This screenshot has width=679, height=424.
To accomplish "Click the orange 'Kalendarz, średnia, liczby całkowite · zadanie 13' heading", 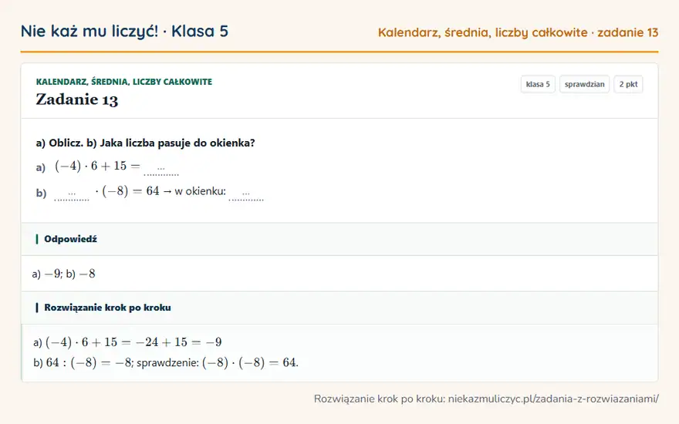I will (x=518, y=32).
